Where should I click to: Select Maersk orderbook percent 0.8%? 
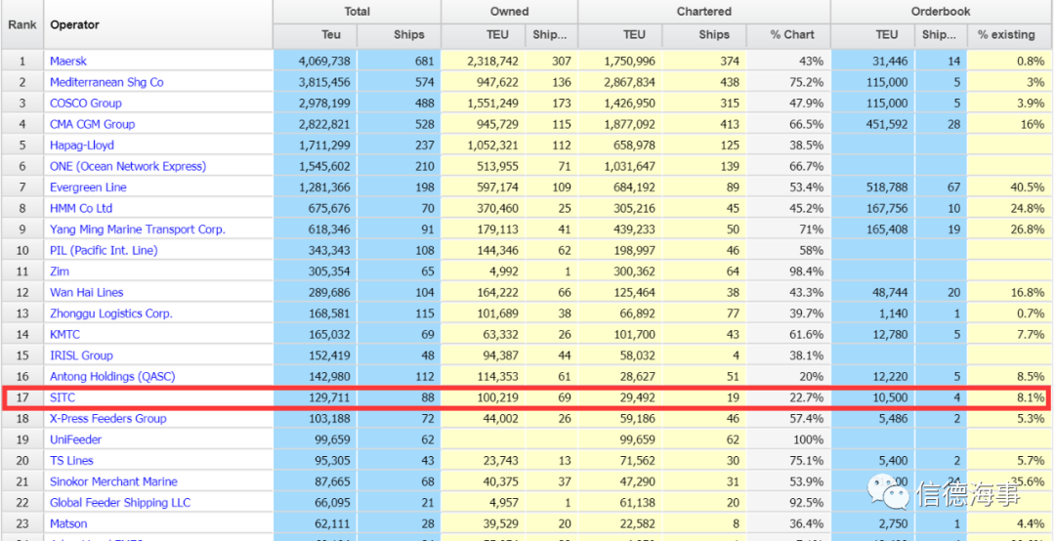tap(1030, 62)
